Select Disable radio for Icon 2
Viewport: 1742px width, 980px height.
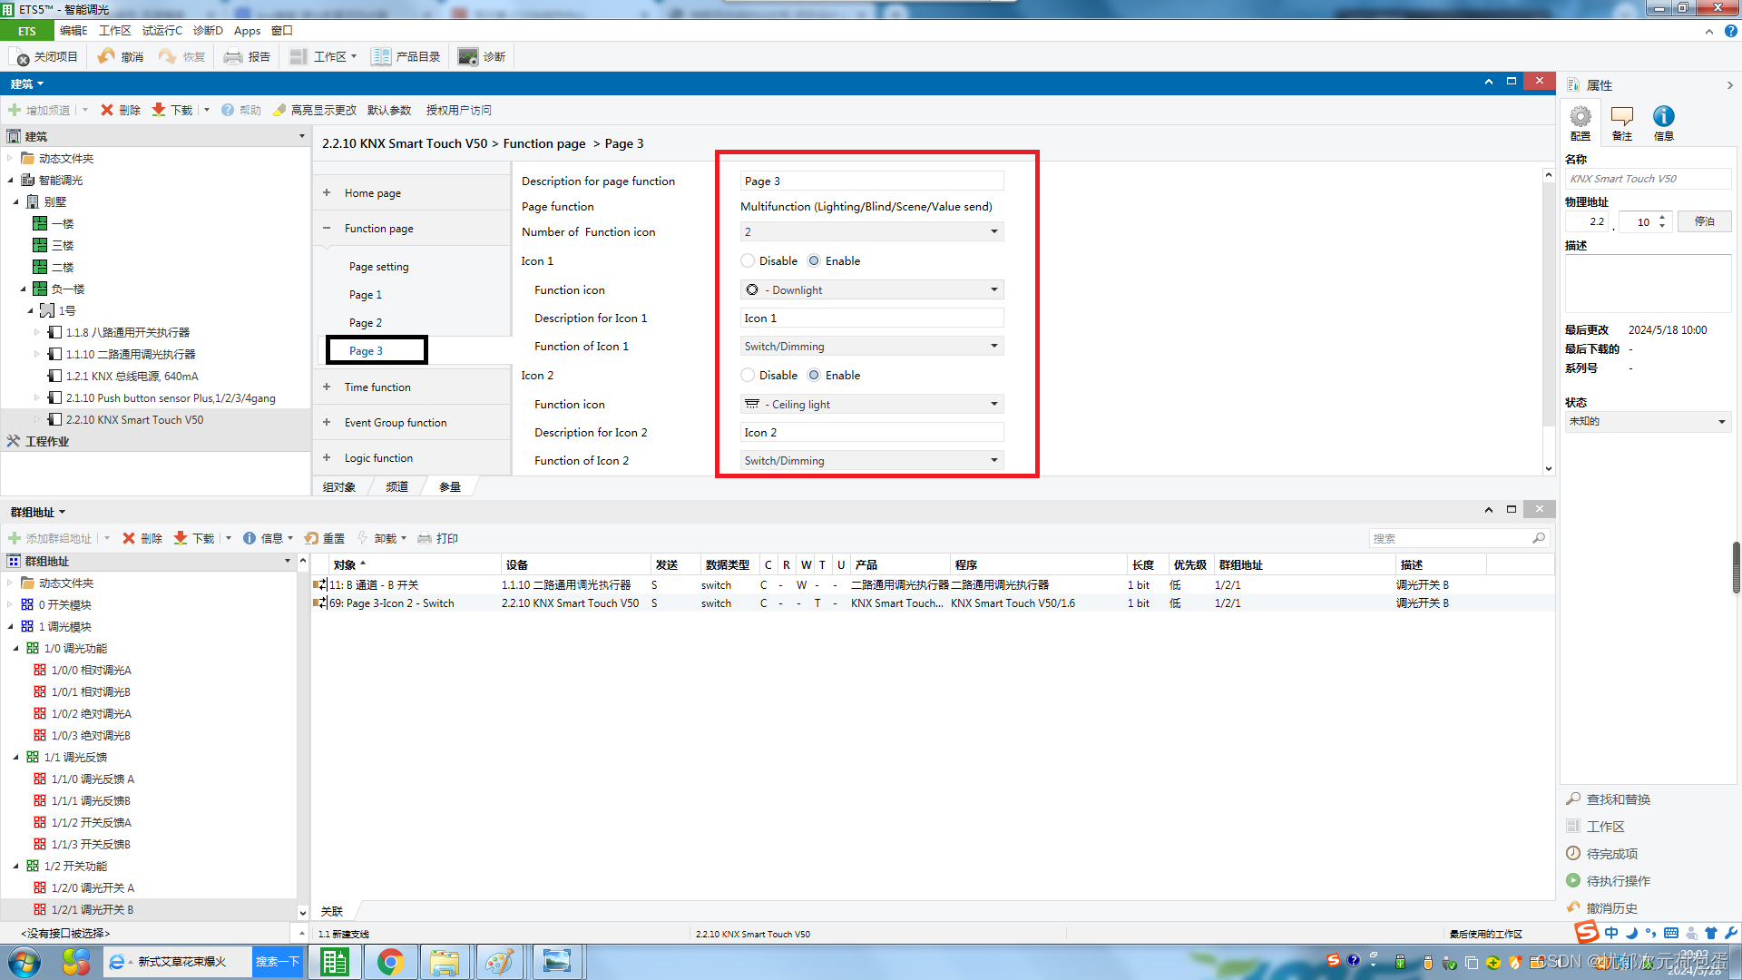click(x=748, y=375)
